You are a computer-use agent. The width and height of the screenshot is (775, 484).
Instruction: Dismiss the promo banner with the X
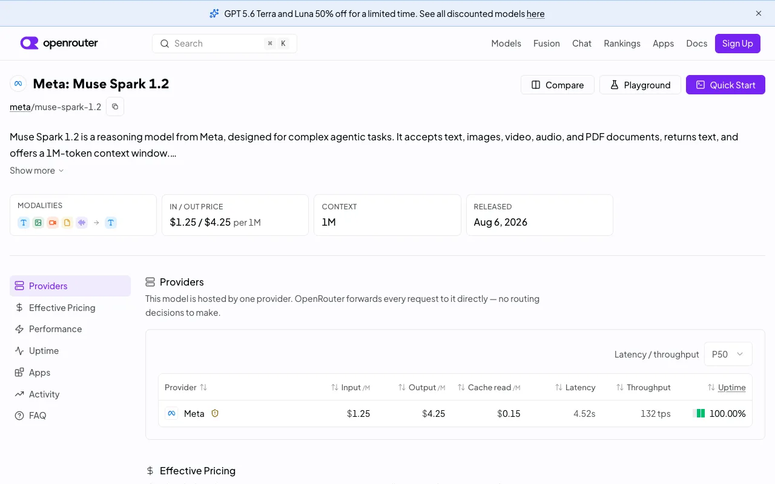pyautogui.click(x=759, y=13)
